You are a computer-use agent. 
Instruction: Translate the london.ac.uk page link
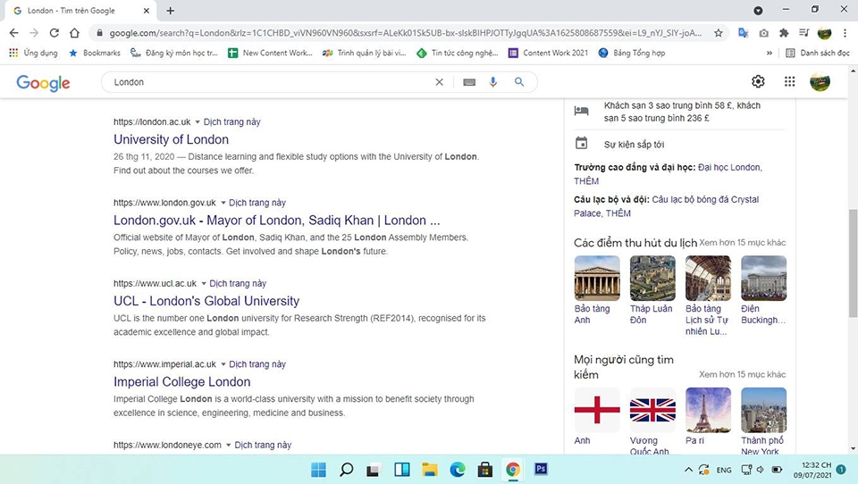(x=232, y=122)
